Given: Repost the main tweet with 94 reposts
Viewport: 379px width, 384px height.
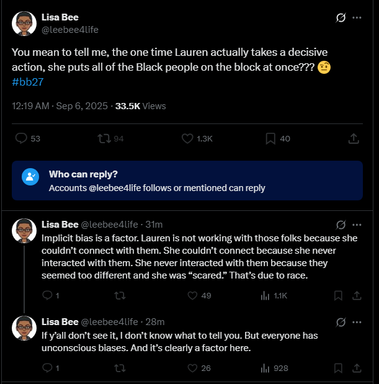Looking at the screenshot, I should (x=104, y=138).
